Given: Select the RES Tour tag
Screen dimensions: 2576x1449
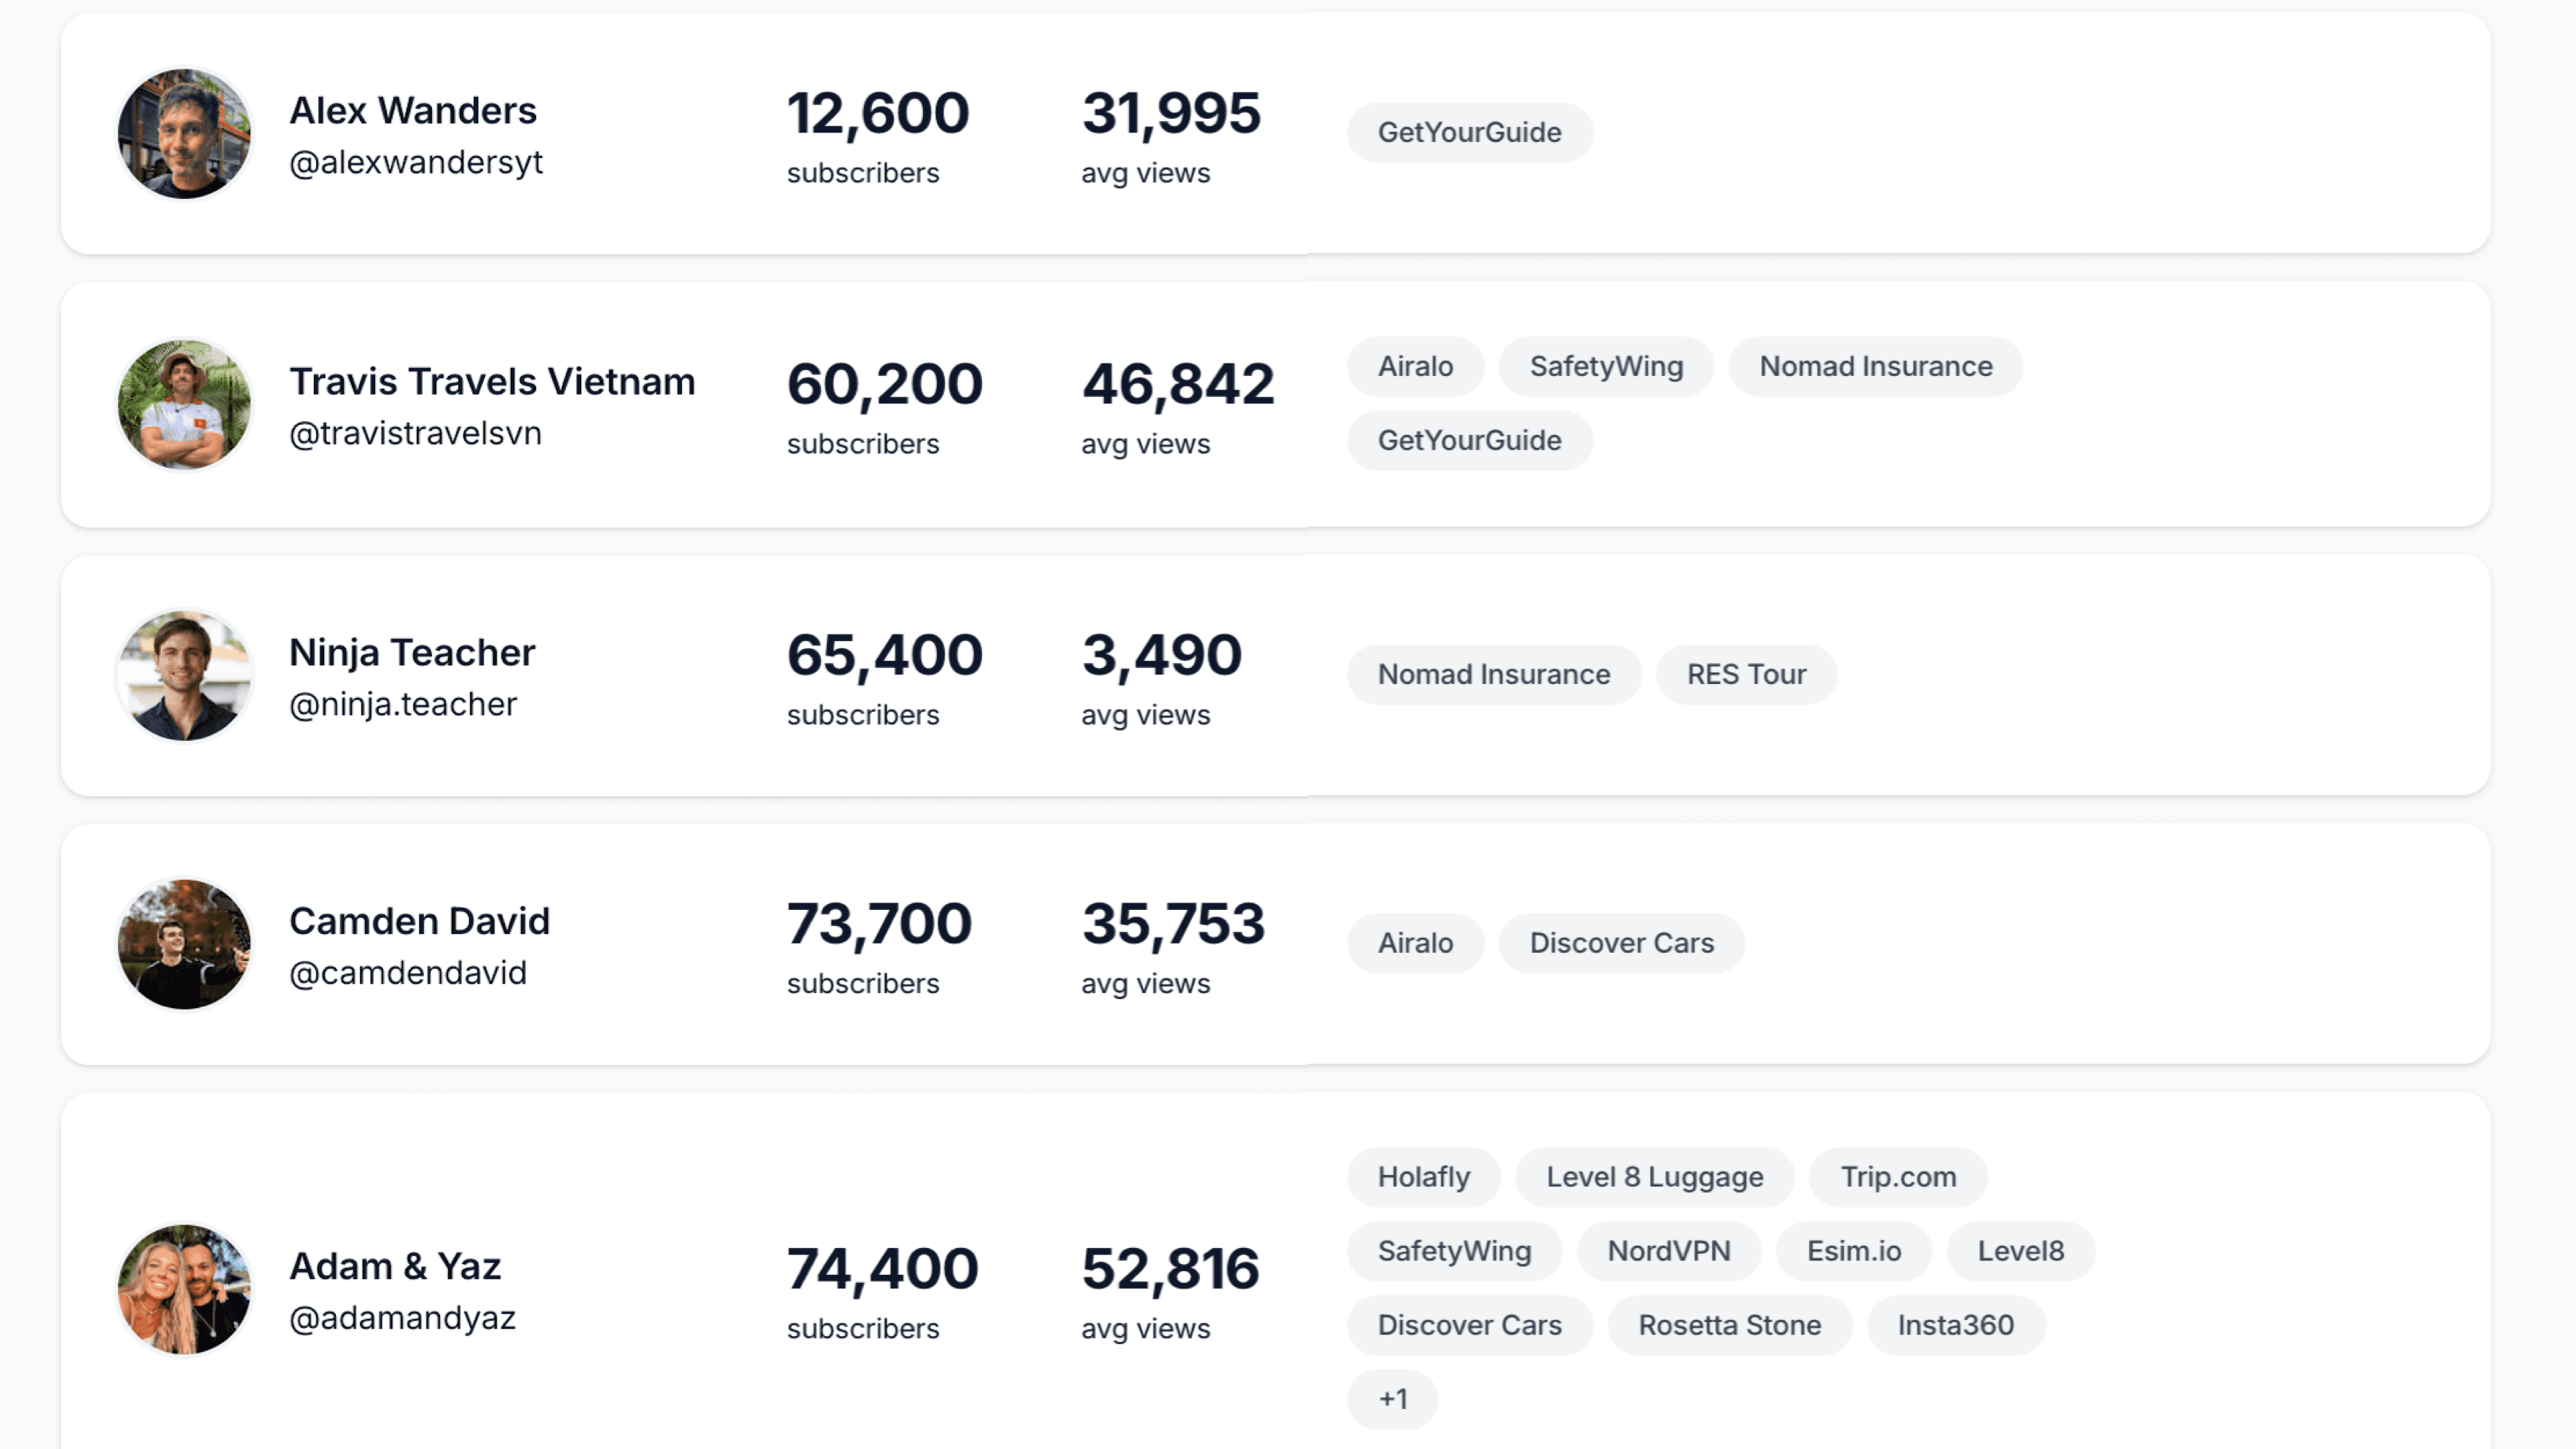Looking at the screenshot, I should (x=1746, y=674).
